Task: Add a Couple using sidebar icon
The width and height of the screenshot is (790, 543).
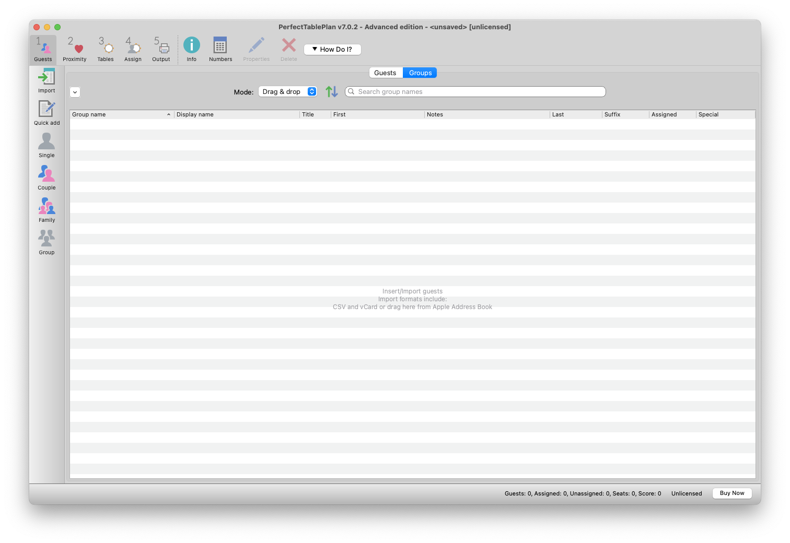Action: point(47,177)
